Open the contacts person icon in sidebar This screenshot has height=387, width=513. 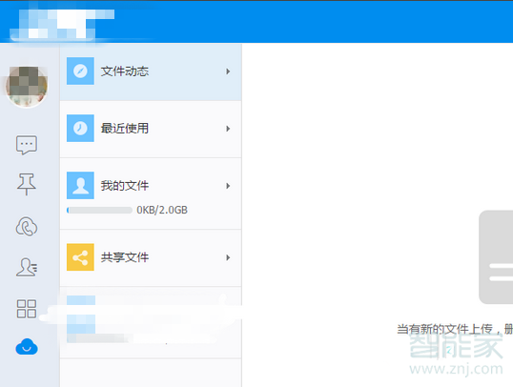27,267
